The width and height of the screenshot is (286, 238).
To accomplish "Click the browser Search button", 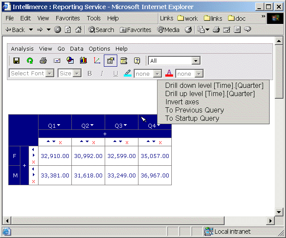I will point(101,29).
